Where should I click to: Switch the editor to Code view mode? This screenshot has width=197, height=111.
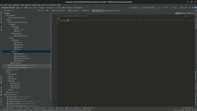point(178,13)
